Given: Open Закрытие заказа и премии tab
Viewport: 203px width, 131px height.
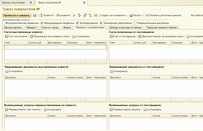Looking at the screenshot, I should click(x=162, y=27).
